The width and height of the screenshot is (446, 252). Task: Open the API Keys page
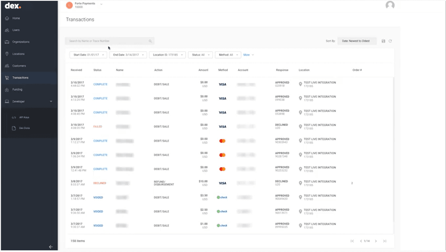(24, 117)
